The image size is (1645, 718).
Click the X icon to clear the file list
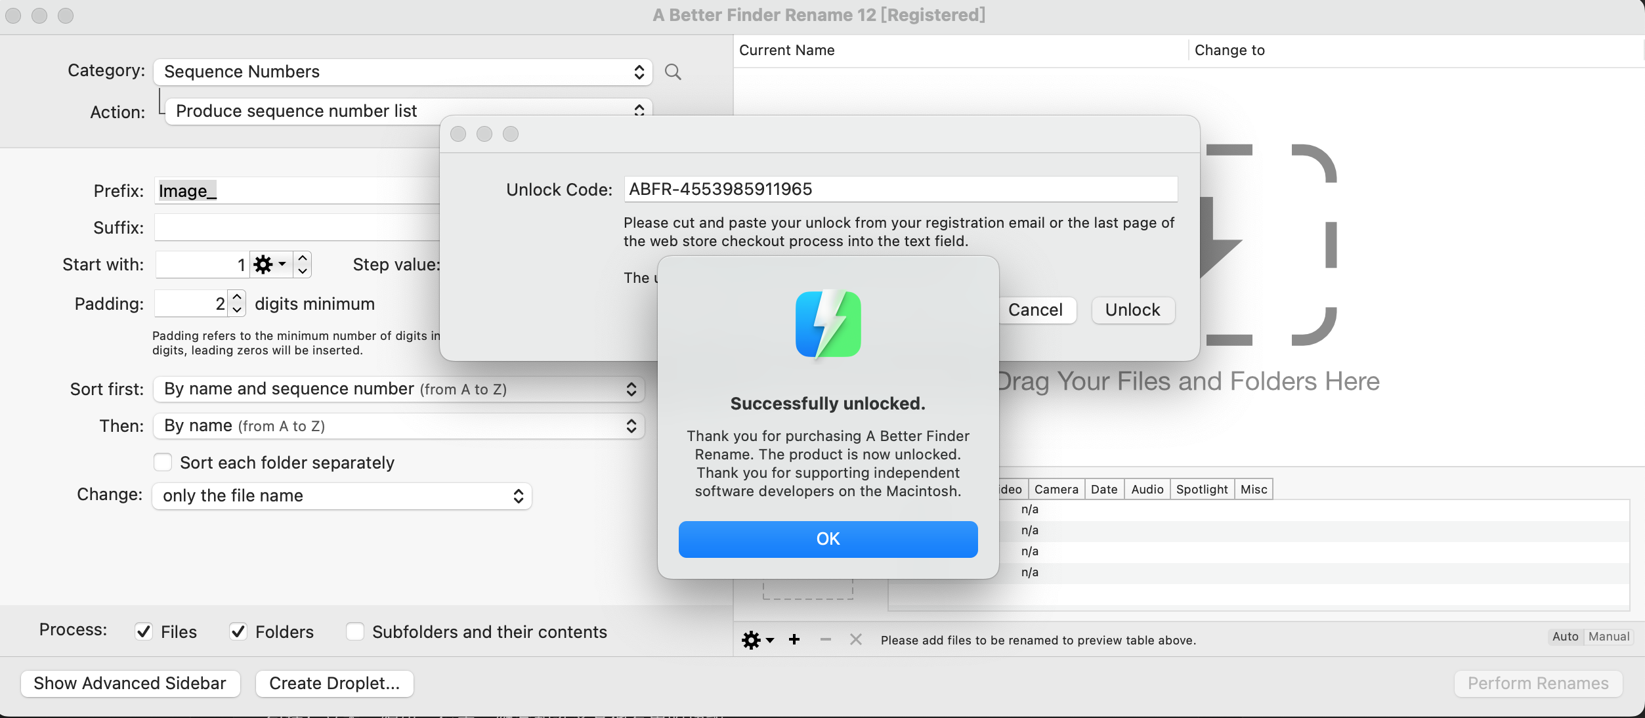pos(855,640)
